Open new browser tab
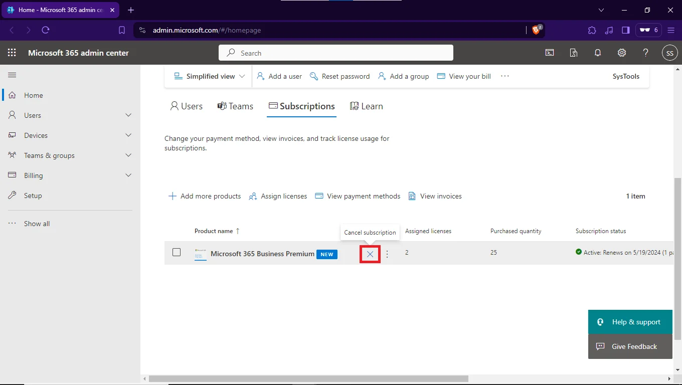This screenshot has height=385, width=682. [131, 10]
